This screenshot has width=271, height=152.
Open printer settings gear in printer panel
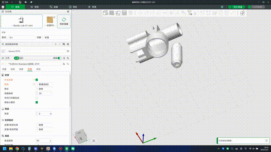(x=68, y=11)
